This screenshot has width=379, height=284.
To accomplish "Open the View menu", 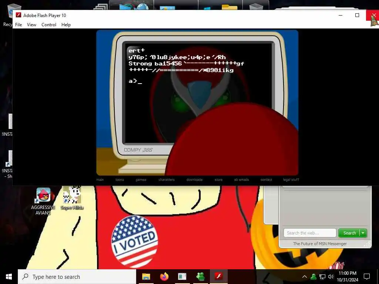I will [x=32, y=25].
